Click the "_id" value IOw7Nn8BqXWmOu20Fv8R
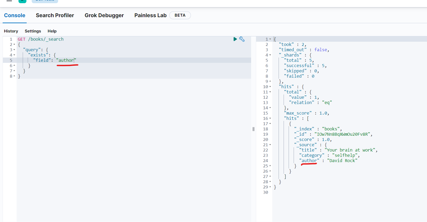The image size is (427, 222). click(342, 134)
